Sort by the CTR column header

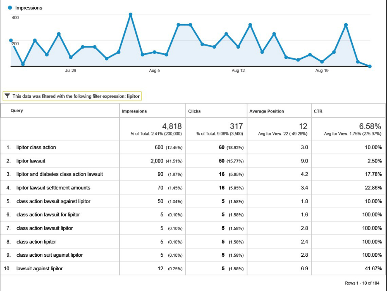point(318,111)
